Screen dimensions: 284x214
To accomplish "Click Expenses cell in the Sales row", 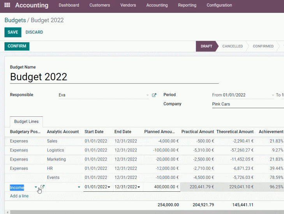I will coord(19,141).
